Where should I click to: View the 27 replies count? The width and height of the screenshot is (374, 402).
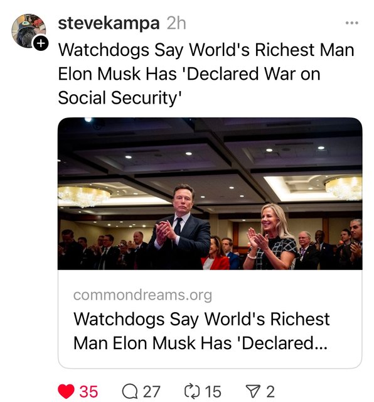[x=151, y=391]
